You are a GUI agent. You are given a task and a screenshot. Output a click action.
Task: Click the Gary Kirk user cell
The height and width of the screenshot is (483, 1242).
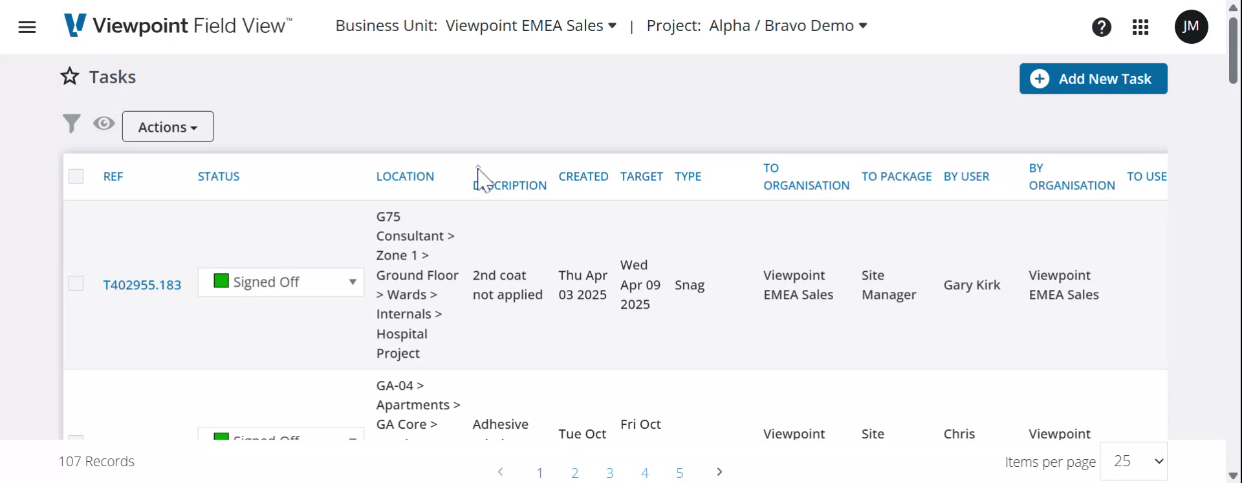(x=972, y=285)
